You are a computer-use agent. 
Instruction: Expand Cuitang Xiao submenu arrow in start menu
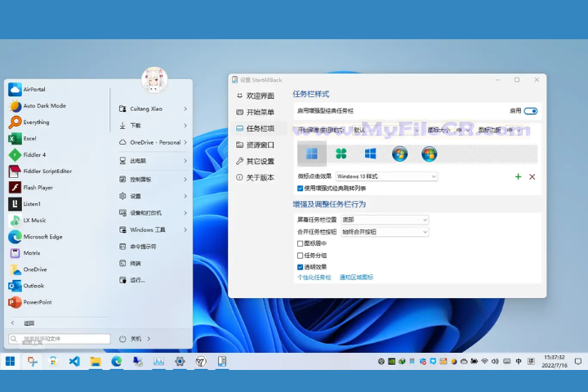click(x=185, y=109)
